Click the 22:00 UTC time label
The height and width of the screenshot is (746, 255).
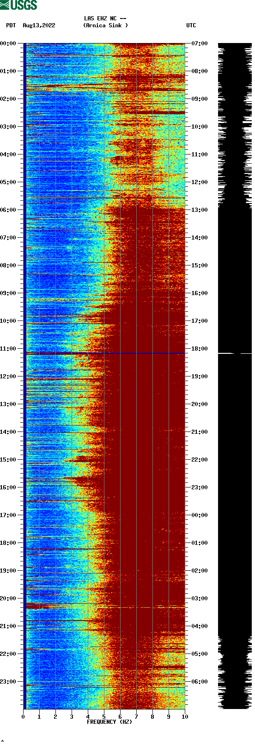click(200, 460)
